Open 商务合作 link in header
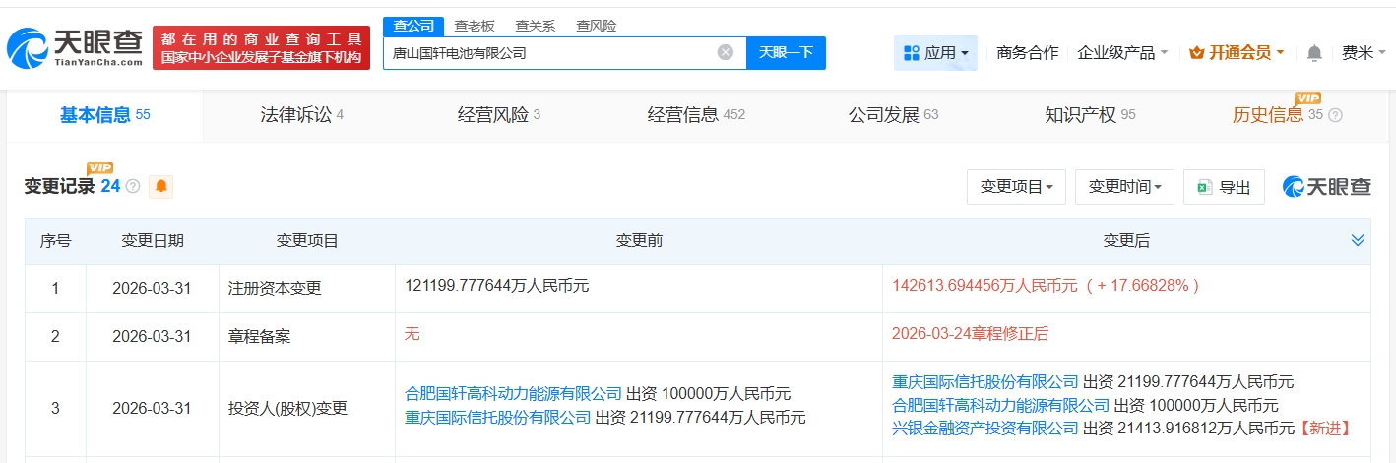This screenshot has height=463, width=1396. (x=1027, y=53)
